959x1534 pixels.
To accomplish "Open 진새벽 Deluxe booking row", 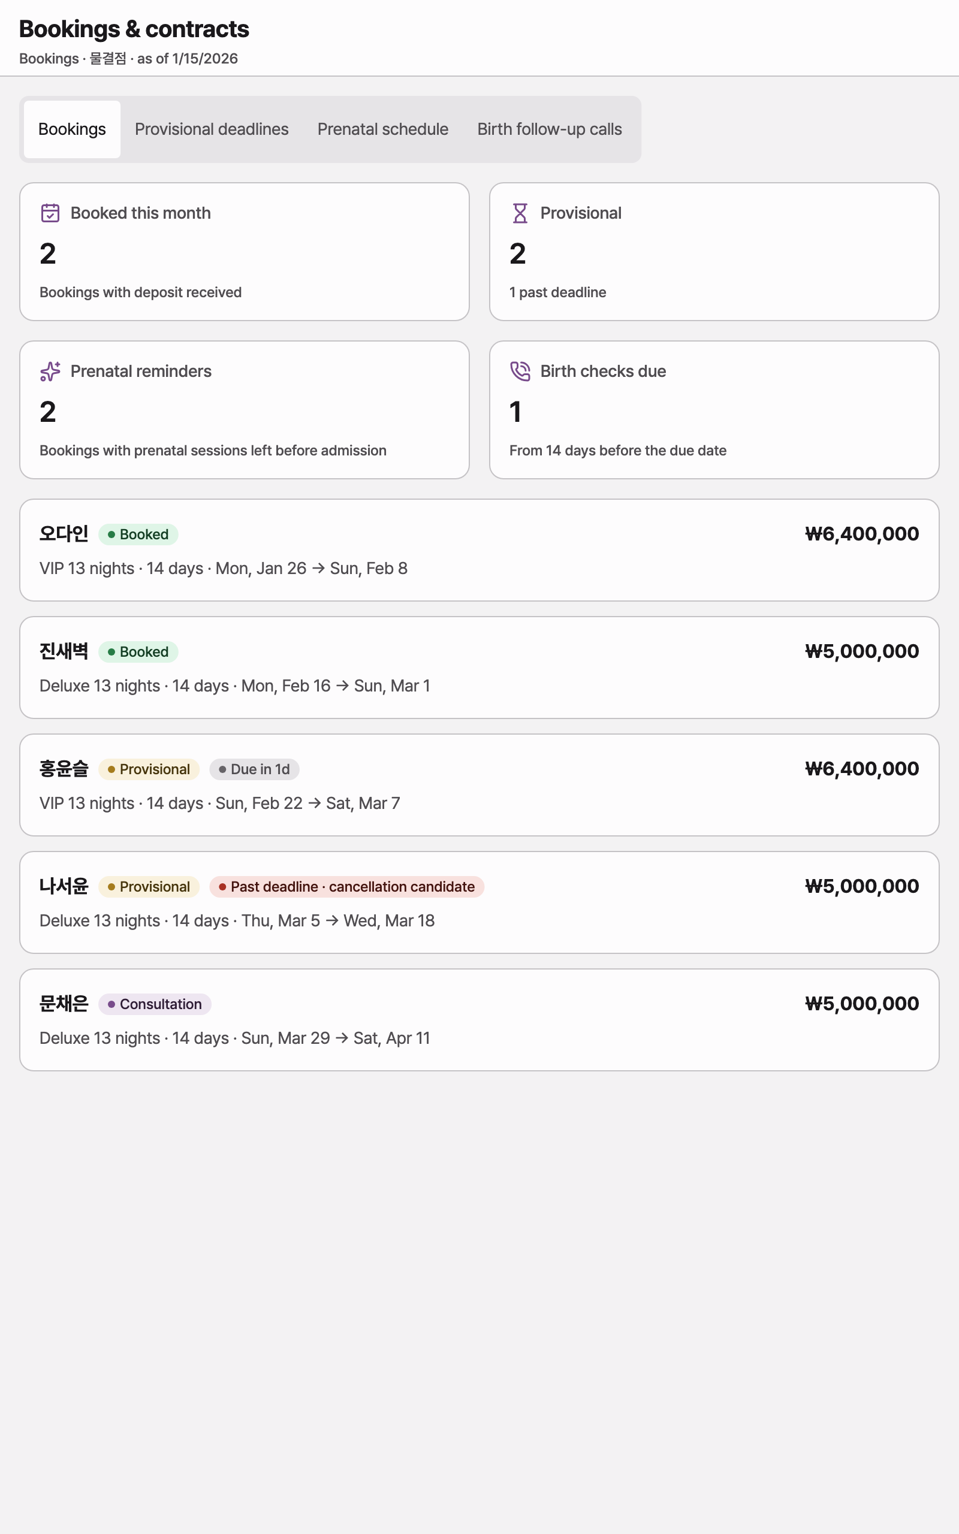I will coord(479,668).
